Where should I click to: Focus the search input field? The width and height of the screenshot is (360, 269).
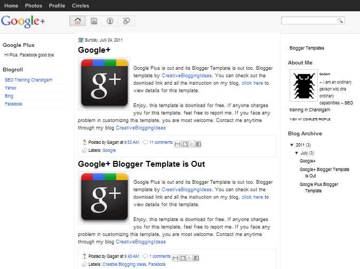point(309,21)
